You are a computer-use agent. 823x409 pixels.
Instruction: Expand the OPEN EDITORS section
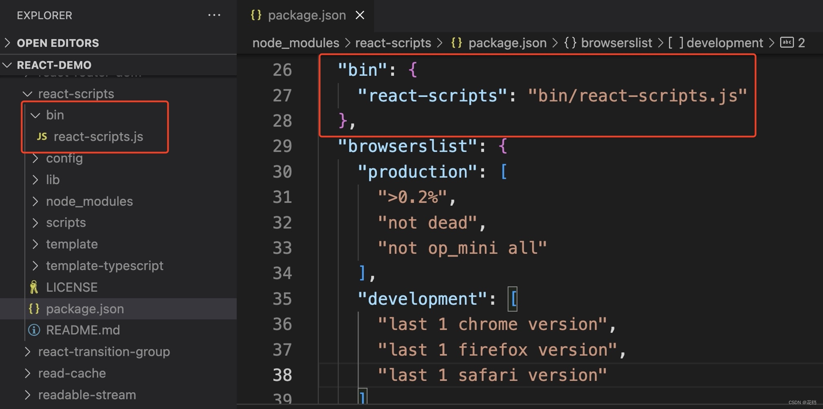coord(118,43)
